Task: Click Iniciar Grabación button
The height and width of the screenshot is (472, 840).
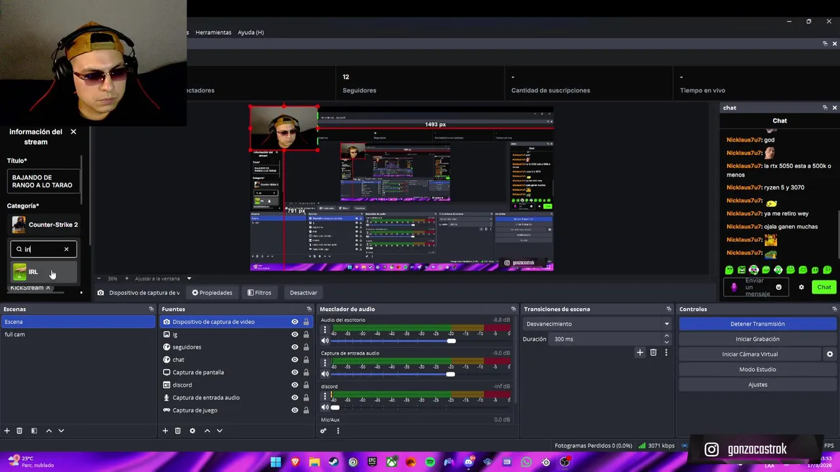Action: [757, 339]
